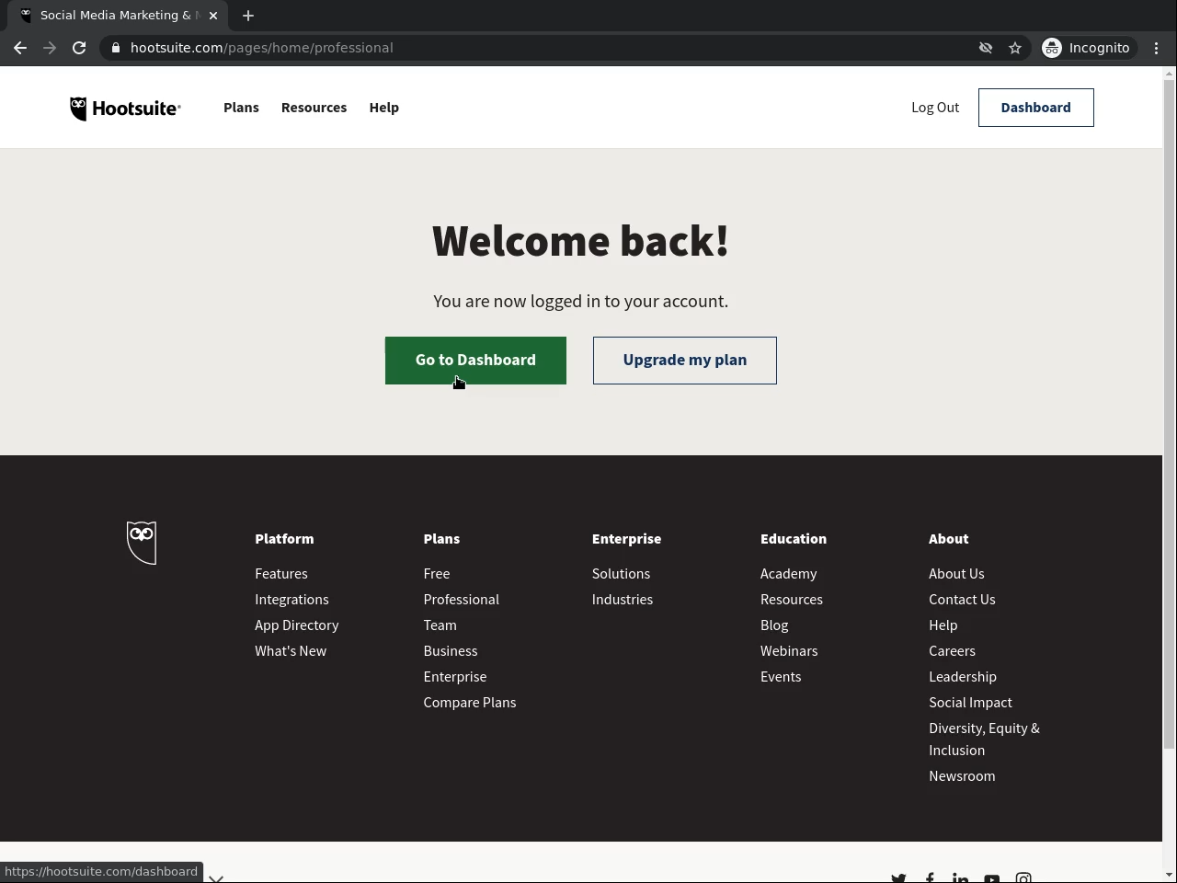The image size is (1177, 883).
Task: Open the Solutions footer link
Action: click(621, 573)
